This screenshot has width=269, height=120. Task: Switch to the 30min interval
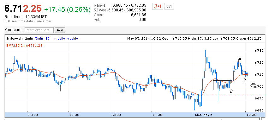(50, 39)
